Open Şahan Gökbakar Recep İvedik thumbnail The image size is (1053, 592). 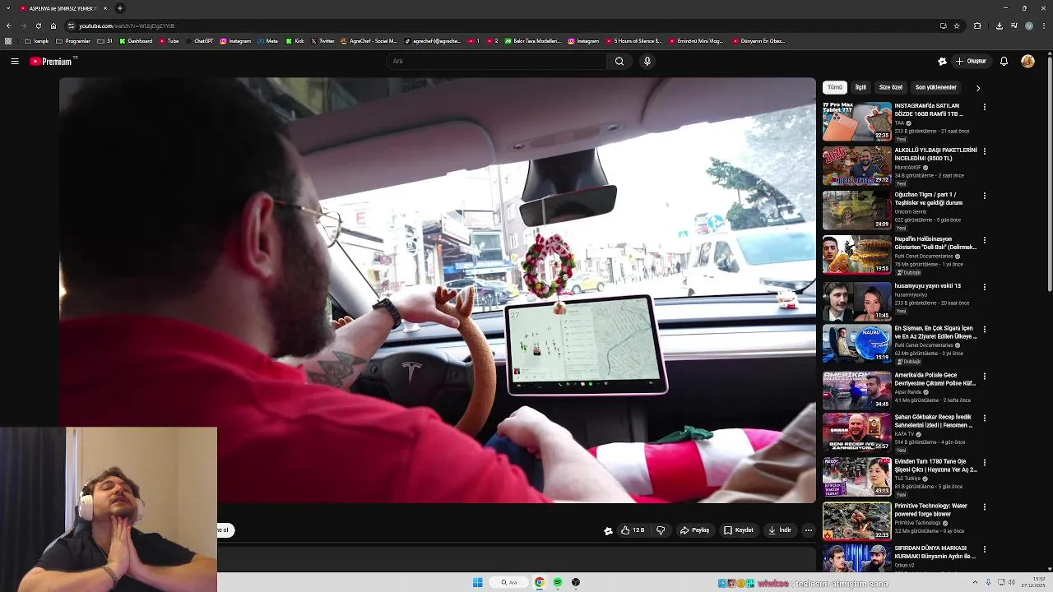856,432
